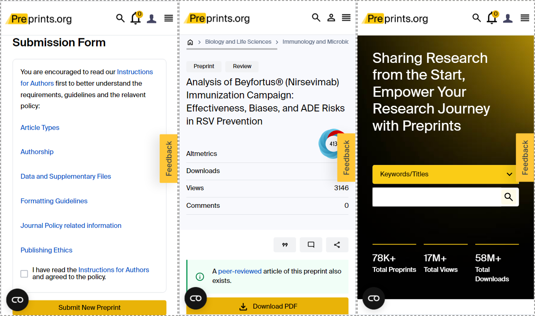Click the Beyfortus article title
Image resolution: width=535 pixels, height=316 pixels.
(265, 102)
